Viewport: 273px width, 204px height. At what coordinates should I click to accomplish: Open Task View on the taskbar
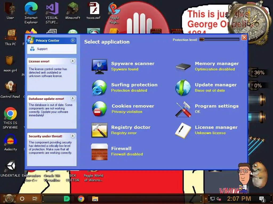pos(35,199)
